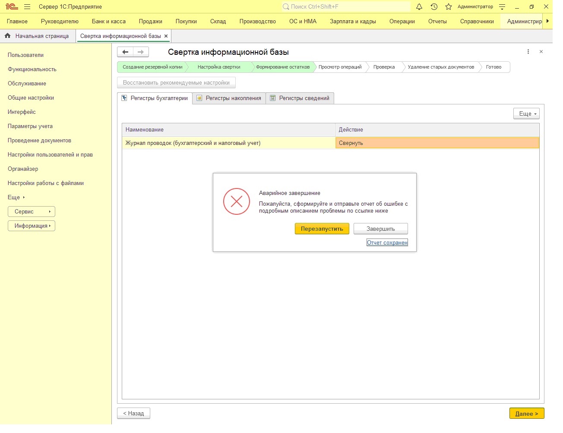Open the three-dot form options menu
This screenshot has width=563, height=433.
click(x=528, y=52)
